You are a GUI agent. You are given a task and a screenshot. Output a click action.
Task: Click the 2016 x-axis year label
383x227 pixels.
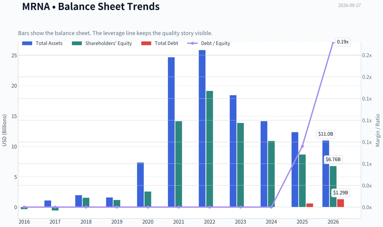point(24,222)
